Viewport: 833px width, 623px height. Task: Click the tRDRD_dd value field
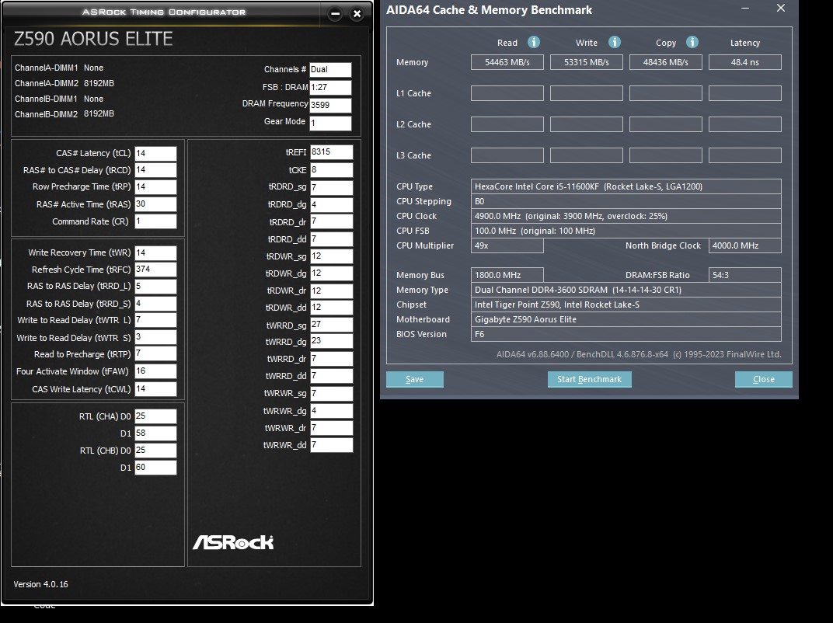pos(332,239)
